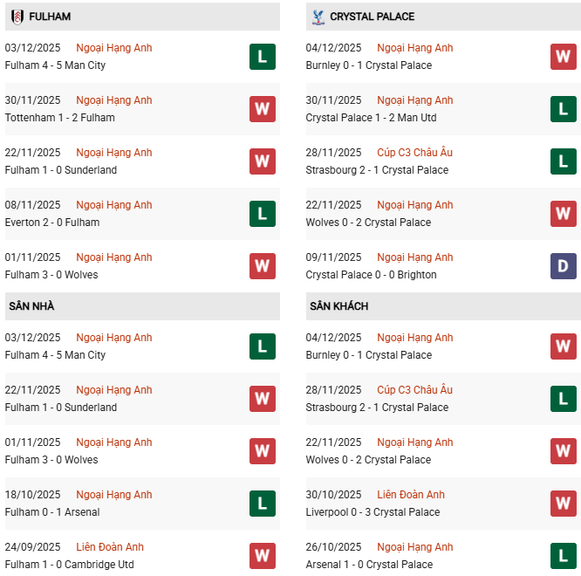Open the Arsenal 1 - 0 Crystal Palace match
The width and height of the screenshot is (581, 576).
click(369, 565)
